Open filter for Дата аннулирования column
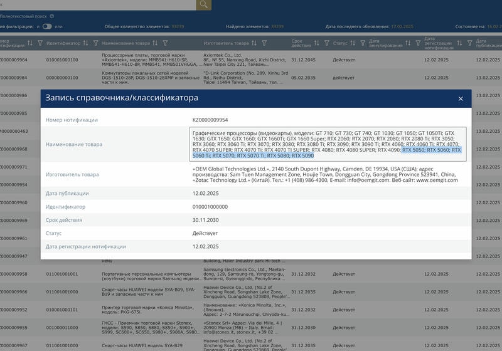Viewport: 502px width, 351px height. (x=418, y=43)
